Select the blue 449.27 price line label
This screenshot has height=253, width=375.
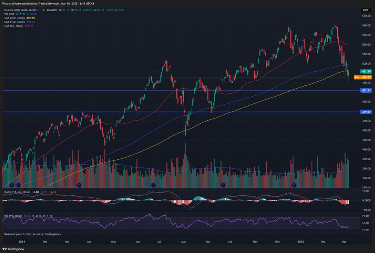pyautogui.click(x=366, y=112)
